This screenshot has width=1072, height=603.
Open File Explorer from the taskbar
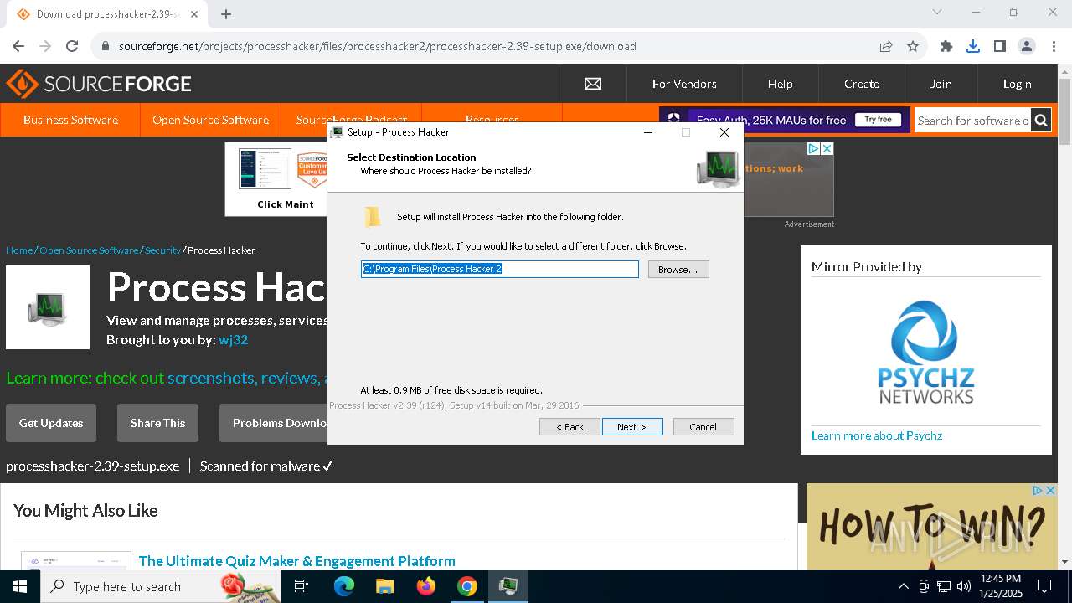pyautogui.click(x=385, y=586)
